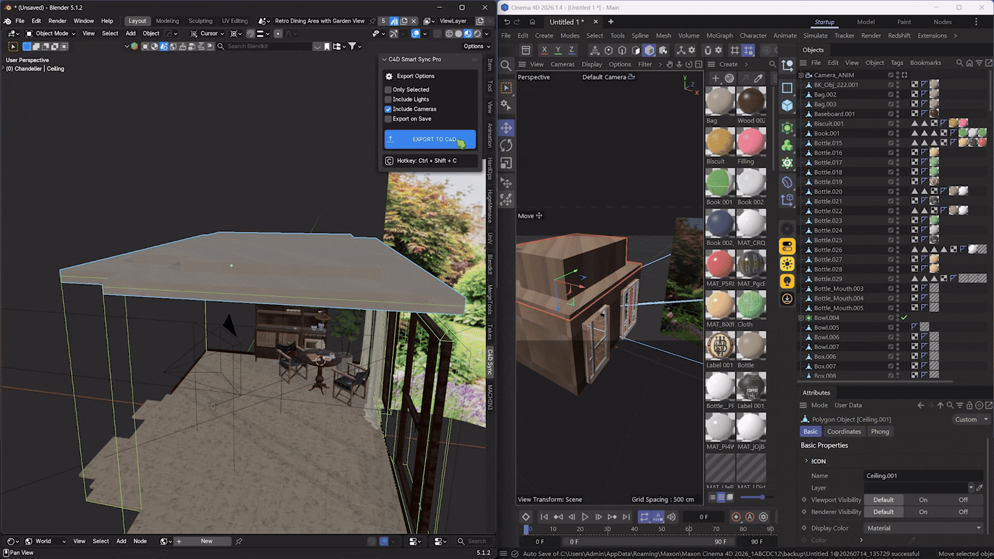The height and width of the screenshot is (559, 994).
Task: Collapse the C4D Smart Sync Pro panel
Action: point(384,60)
